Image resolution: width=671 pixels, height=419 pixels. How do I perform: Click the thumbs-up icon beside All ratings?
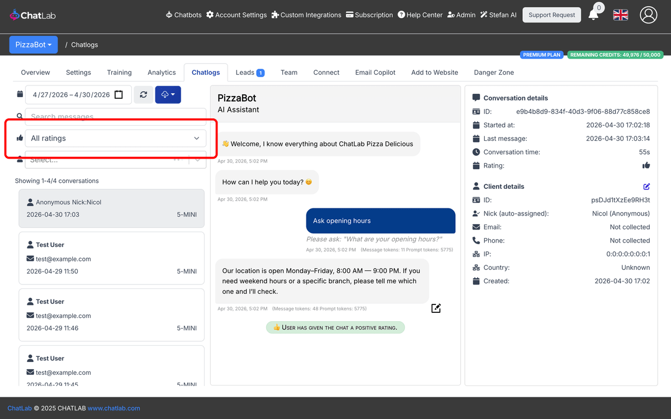point(20,138)
